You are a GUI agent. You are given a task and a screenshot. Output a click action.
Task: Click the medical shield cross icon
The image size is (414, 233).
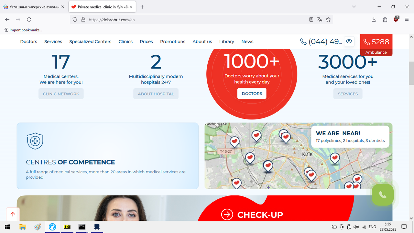coord(35,141)
